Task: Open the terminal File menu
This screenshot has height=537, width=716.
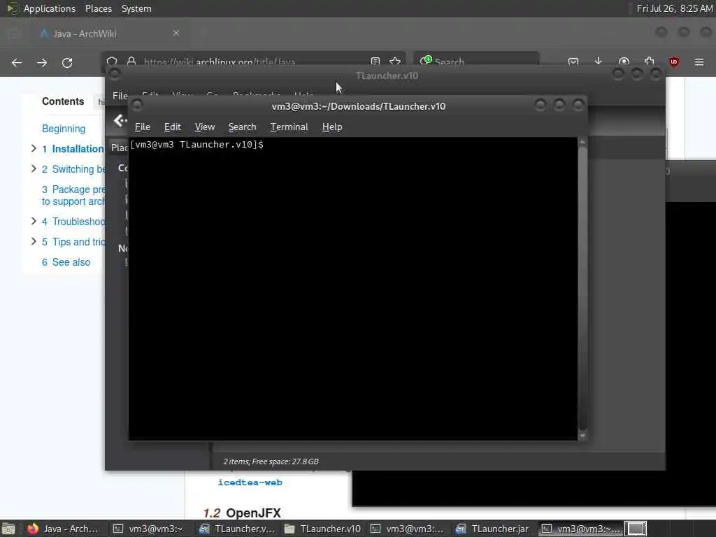Action: (142, 127)
